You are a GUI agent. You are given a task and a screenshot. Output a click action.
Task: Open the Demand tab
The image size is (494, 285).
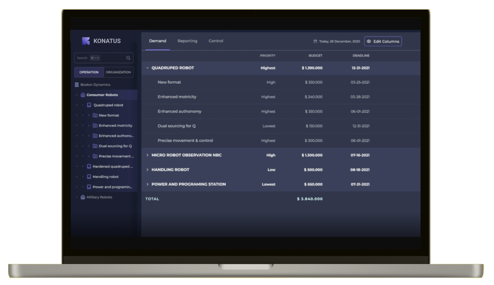pos(157,41)
